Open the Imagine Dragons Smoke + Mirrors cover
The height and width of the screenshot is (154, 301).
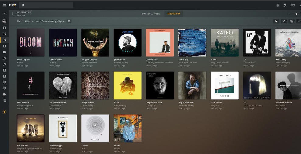pyautogui.click(x=95, y=42)
